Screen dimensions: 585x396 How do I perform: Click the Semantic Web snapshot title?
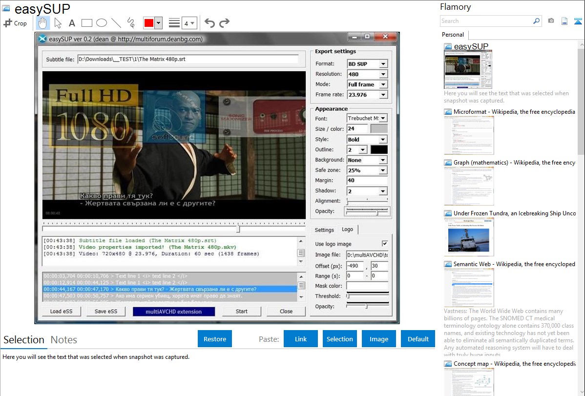[514, 264]
